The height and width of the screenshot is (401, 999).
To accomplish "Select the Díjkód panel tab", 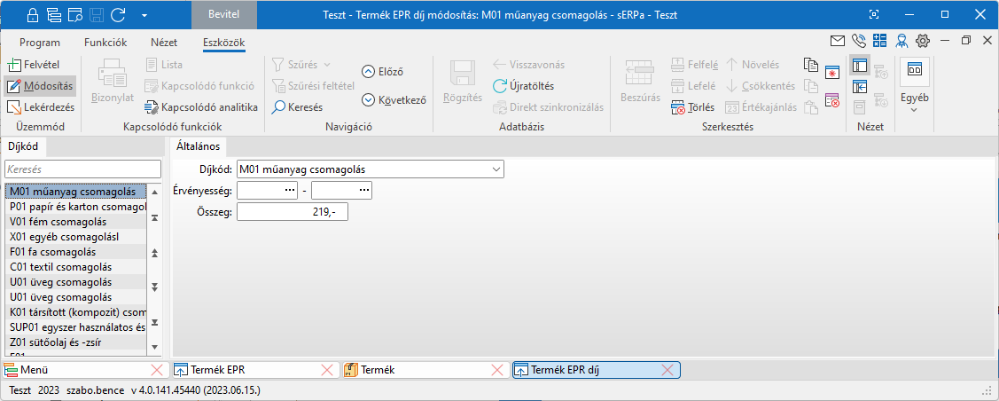I will [x=23, y=146].
